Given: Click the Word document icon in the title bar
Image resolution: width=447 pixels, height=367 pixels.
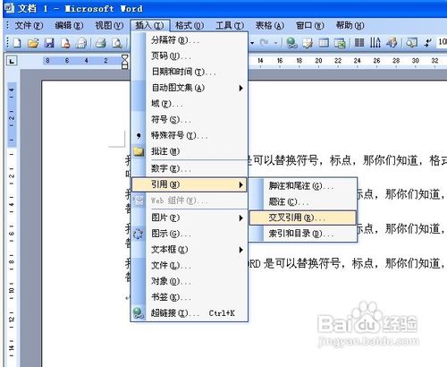Looking at the screenshot, I should (x=9, y=8).
